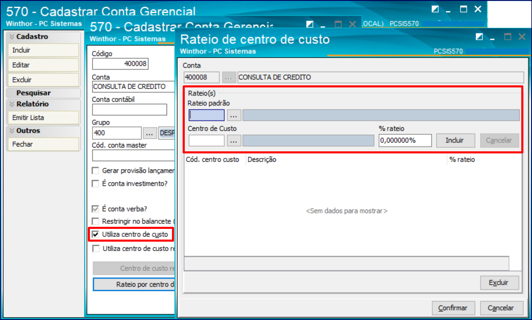Screen dimensions: 532x320
Task: Open the Rateio padrão lookup ellipsis button
Action: (234, 115)
